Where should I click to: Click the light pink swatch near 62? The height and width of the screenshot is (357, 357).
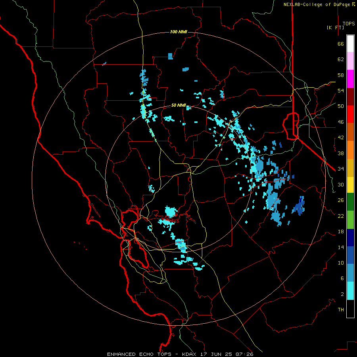click(350, 61)
